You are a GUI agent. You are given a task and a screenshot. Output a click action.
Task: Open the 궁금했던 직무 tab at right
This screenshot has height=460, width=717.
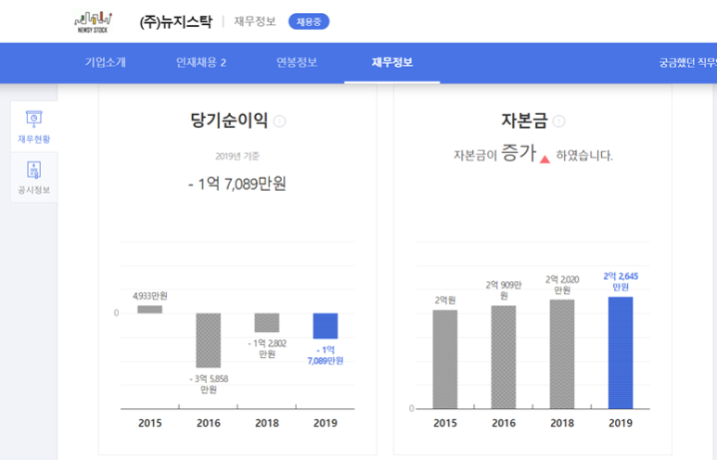686,62
